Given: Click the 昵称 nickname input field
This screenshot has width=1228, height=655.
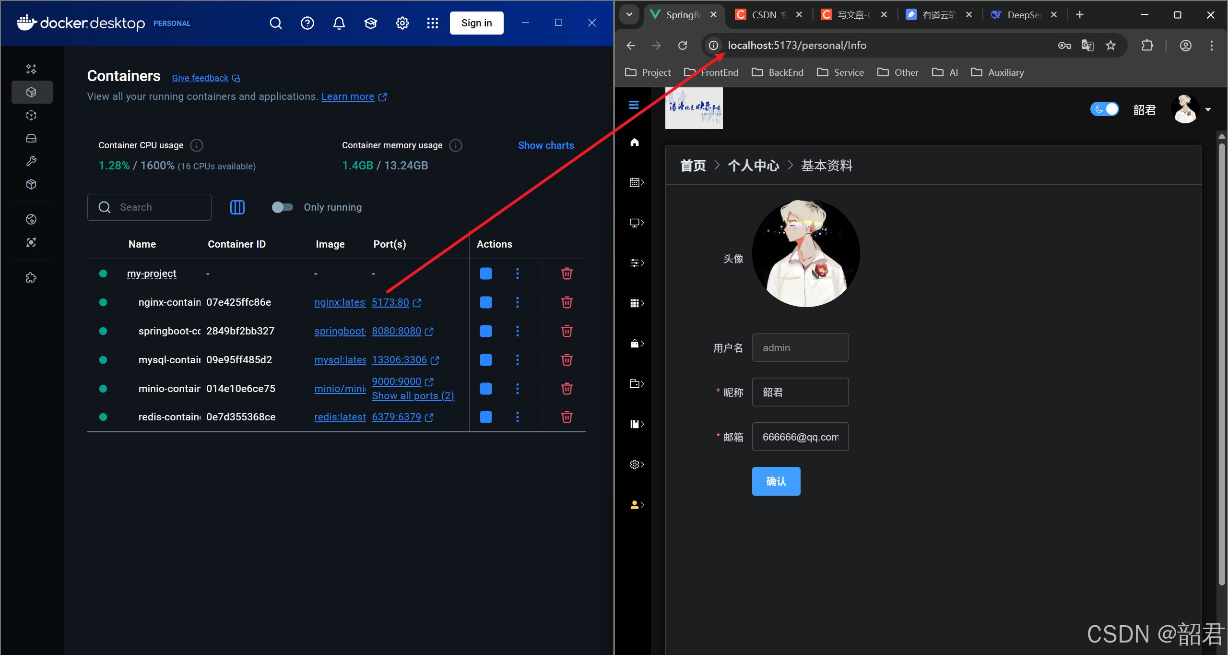Looking at the screenshot, I should click(x=800, y=392).
